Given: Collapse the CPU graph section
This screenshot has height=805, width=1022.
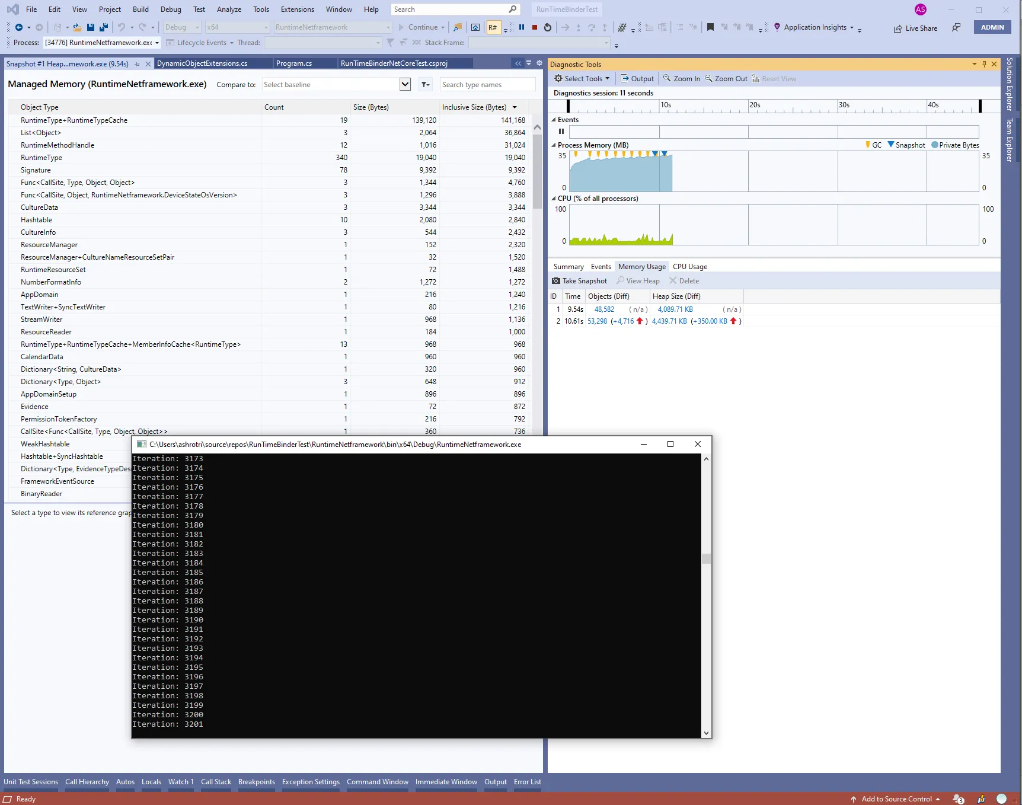Looking at the screenshot, I should [554, 199].
